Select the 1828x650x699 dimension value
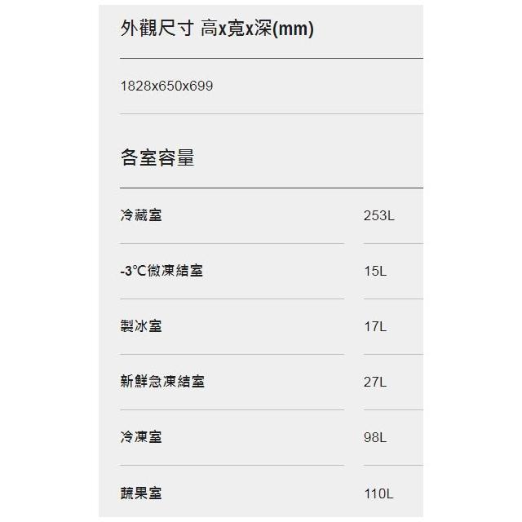This screenshot has width=522, height=522. tap(166, 86)
